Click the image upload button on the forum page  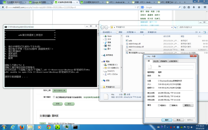pyautogui.click(x=59, y=91)
